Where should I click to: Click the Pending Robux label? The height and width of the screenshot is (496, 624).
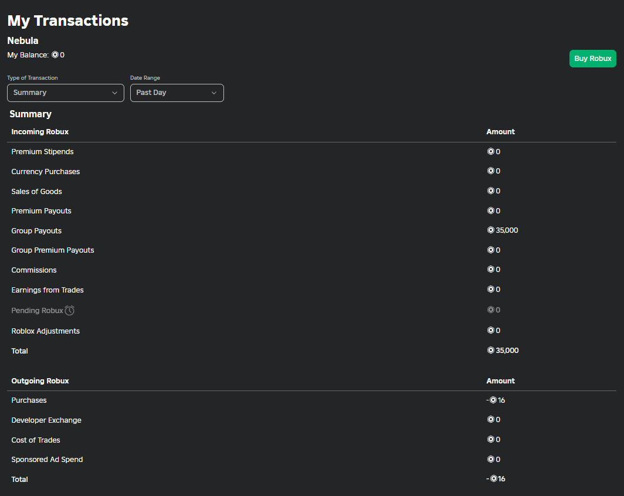click(37, 311)
